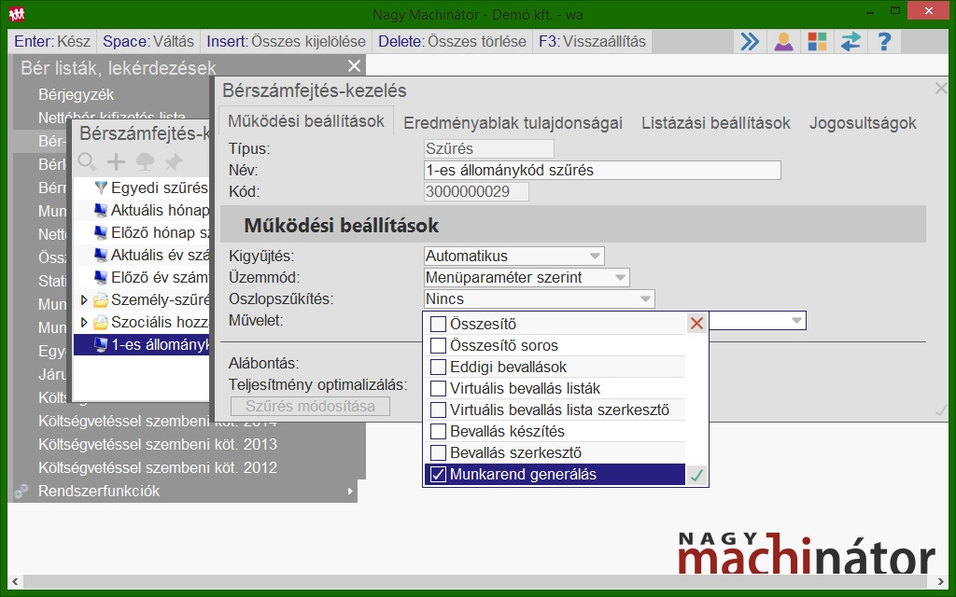This screenshot has height=597, width=956.
Task: Click the pin icon in the Bérszámfejtés panel toolbar
Action: (173, 161)
